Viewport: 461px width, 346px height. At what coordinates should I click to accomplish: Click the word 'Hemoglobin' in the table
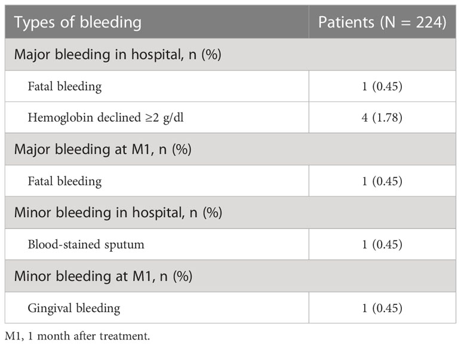[x=60, y=118]
